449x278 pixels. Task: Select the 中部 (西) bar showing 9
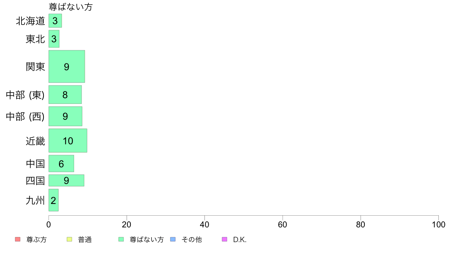click(x=65, y=116)
